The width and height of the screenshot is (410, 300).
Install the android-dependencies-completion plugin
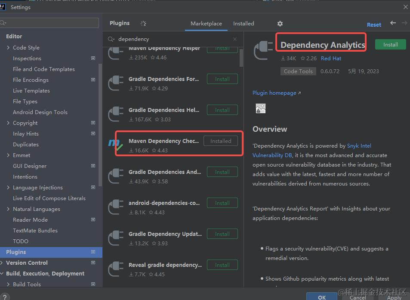pyautogui.click(x=222, y=203)
